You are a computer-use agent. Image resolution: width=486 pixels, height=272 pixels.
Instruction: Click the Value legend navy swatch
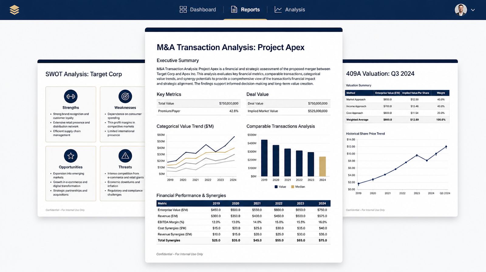click(276, 187)
